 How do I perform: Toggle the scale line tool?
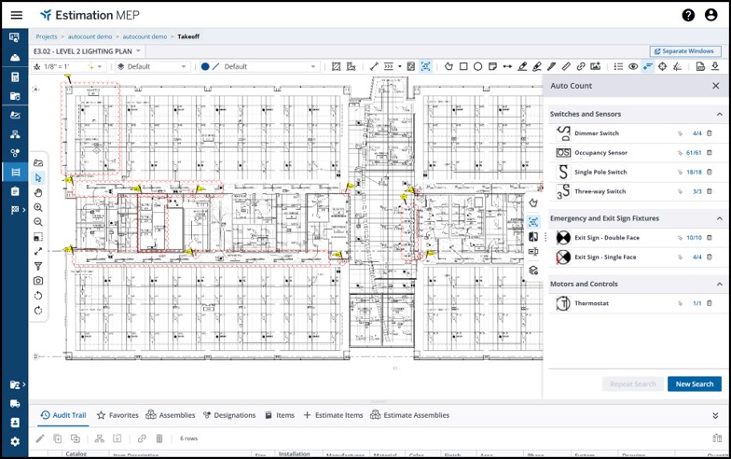(x=374, y=67)
